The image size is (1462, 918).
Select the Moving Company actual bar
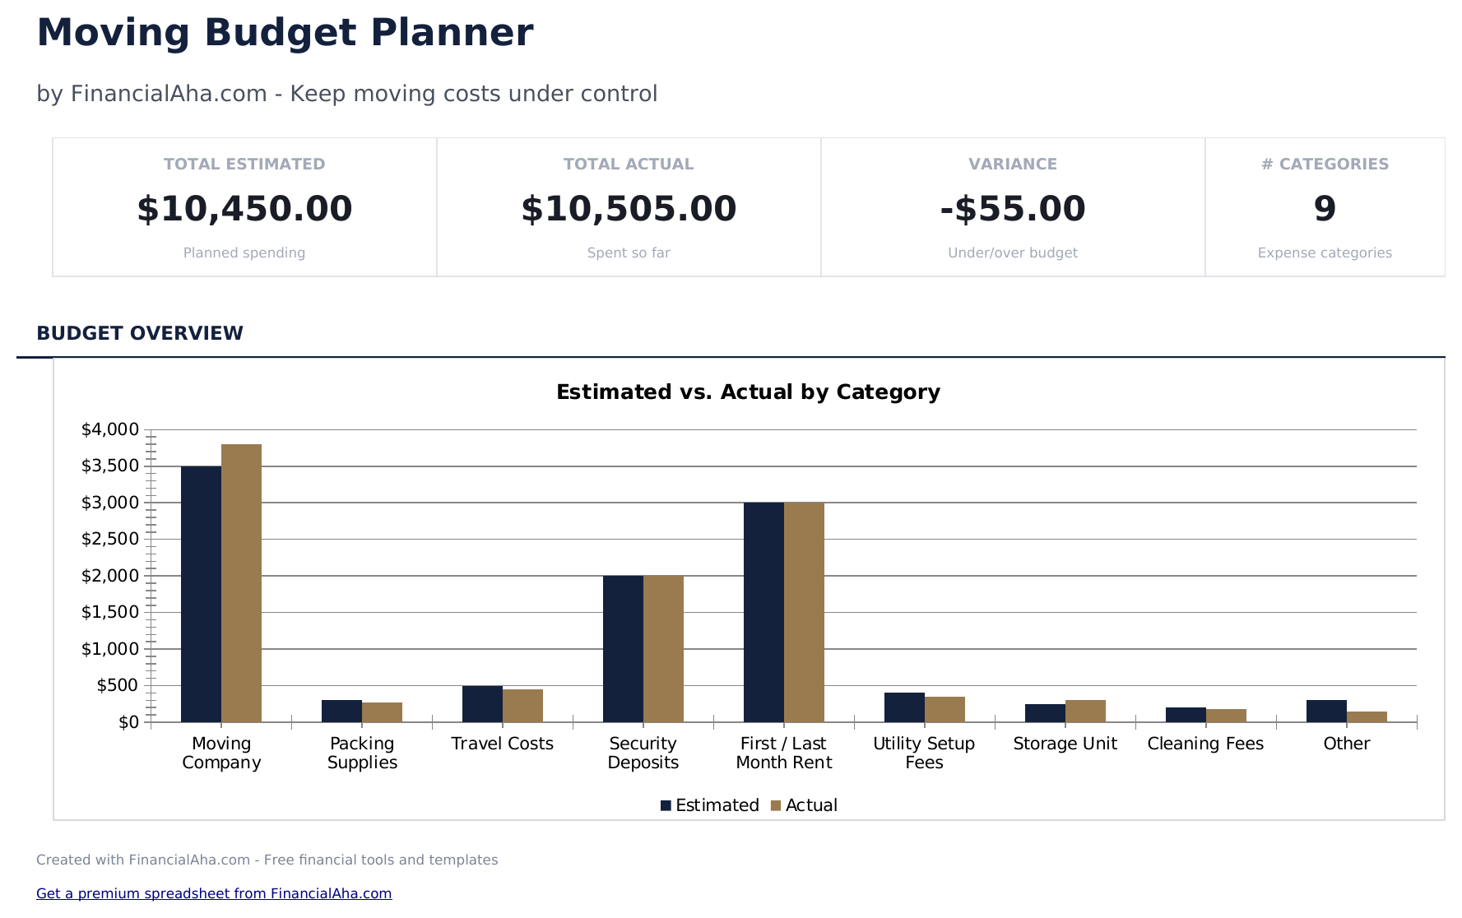[241, 583]
